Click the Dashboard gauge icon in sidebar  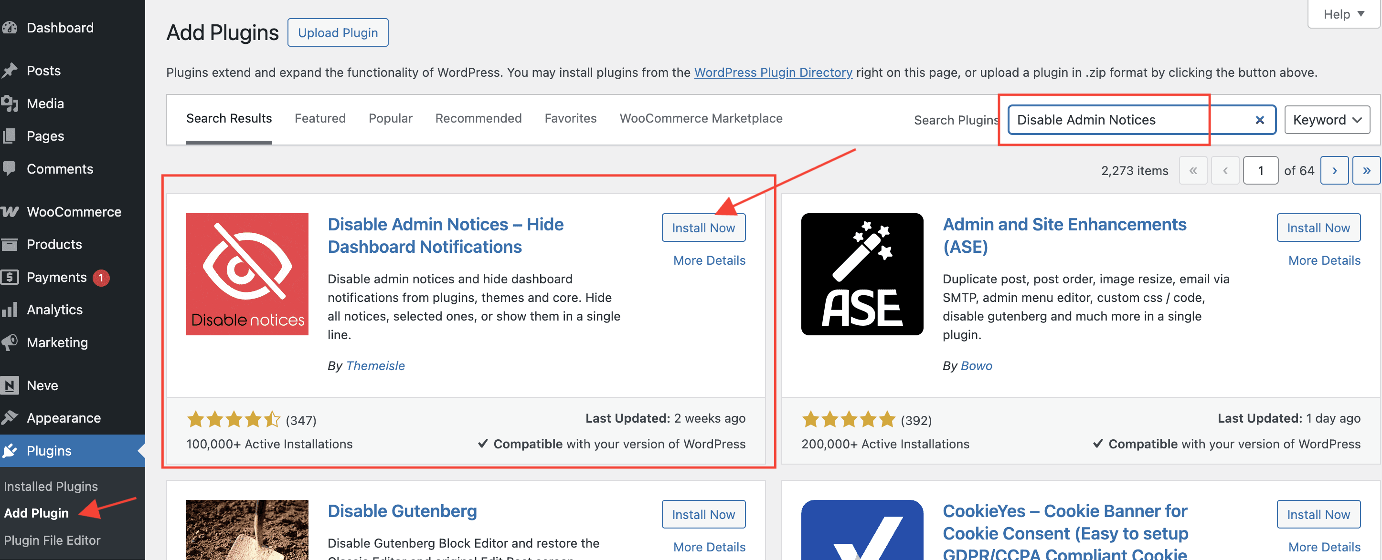9,28
